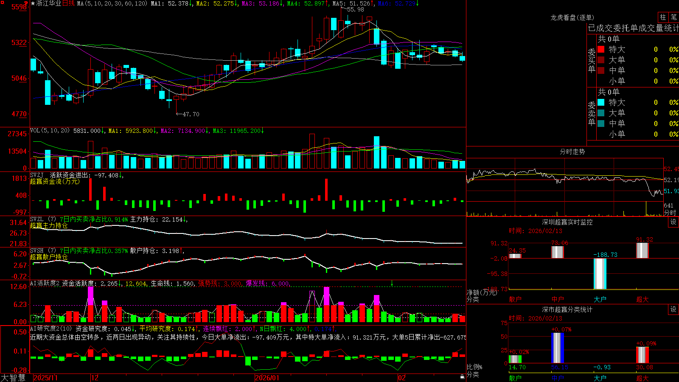The height and width of the screenshot is (382, 679).
Task: Click the 大户 bar valued -188.73
Action: pos(600,274)
